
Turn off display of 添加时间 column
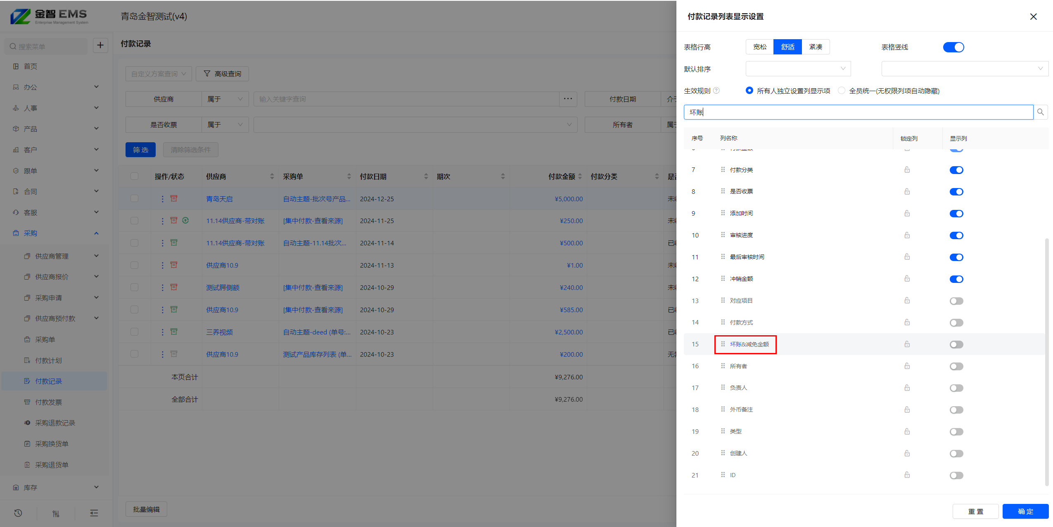tap(956, 214)
